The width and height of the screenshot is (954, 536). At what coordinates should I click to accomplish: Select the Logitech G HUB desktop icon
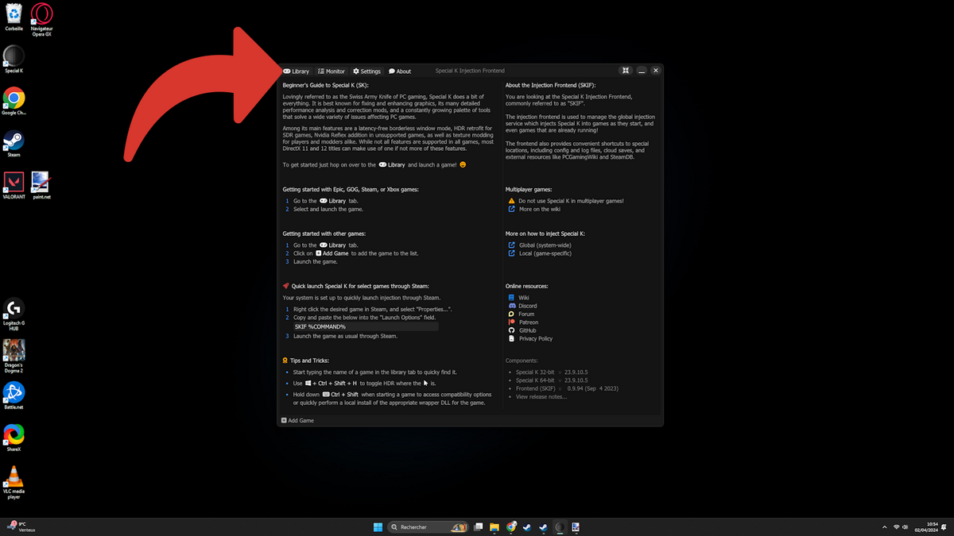(x=14, y=314)
